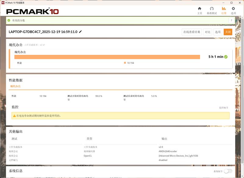Click the 选项 button beside 对比
244x178 pixels.
218,32
